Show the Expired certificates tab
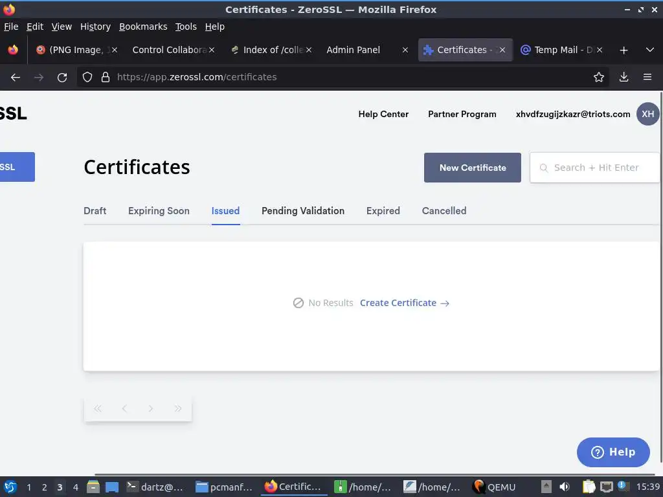The image size is (663, 497). pos(383,211)
